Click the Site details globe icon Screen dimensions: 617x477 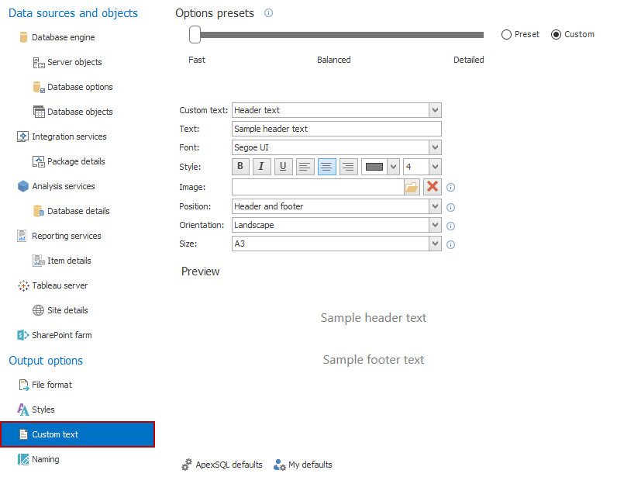(38, 310)
